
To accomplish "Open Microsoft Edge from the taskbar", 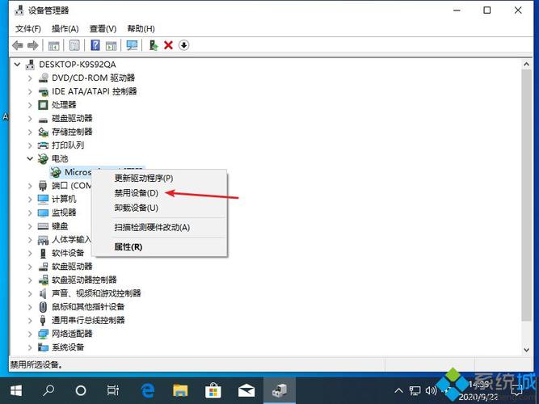I will tap(147, 390).
